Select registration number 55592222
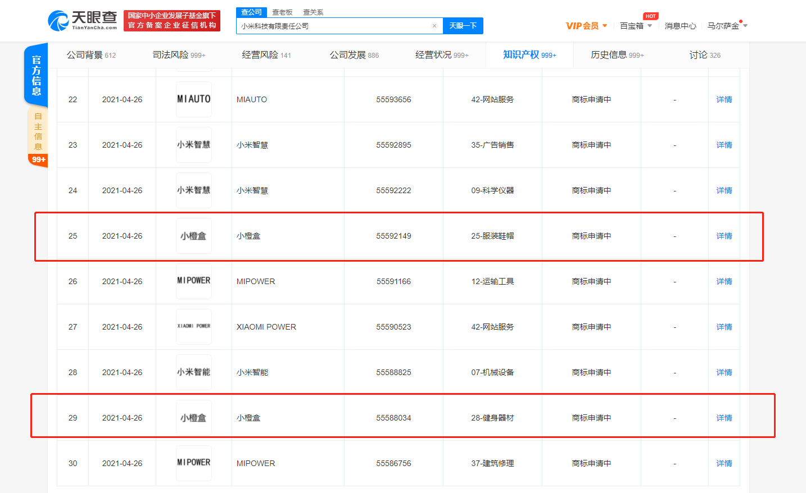The height and width of the screenshot is (493, 806). coord(393,190)
